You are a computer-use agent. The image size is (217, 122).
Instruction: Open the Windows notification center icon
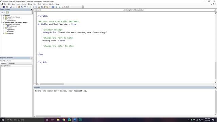coord(213,120)
